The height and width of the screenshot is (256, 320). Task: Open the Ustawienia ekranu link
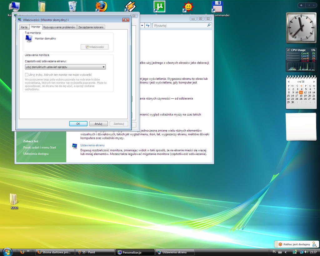coord(92,145)
